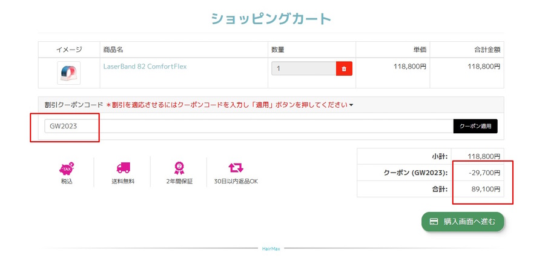The width and height of the screenshot is (545, 261).
Task: Open the LaserBand 82 ComfortFlex product link
Action: click(145, 67)
